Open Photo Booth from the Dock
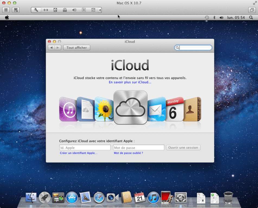 167,197
